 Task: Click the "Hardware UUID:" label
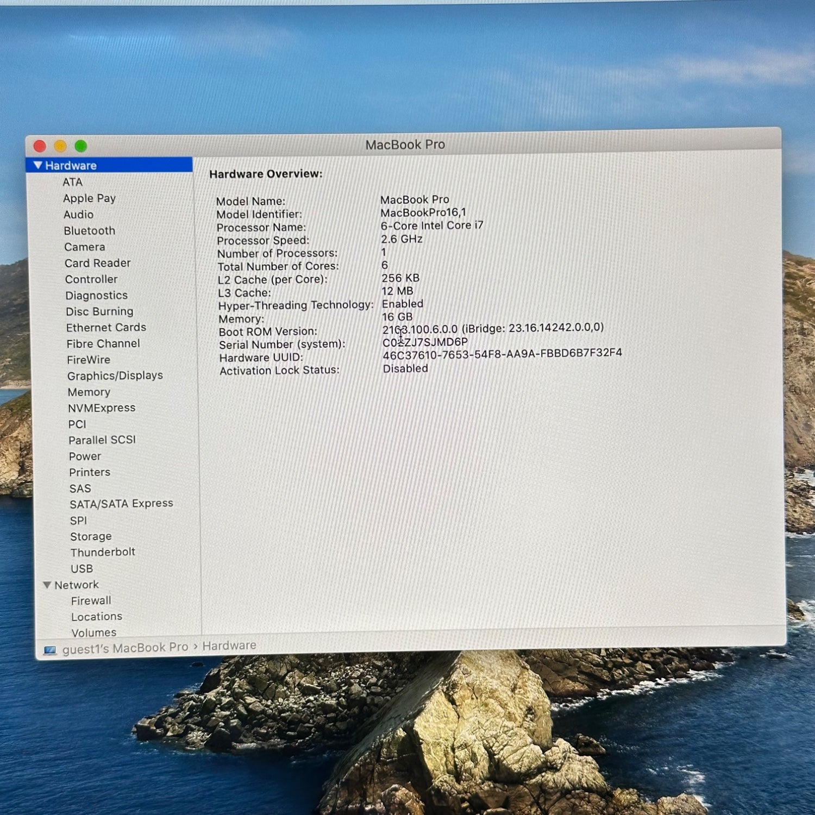tap(261, 358)
